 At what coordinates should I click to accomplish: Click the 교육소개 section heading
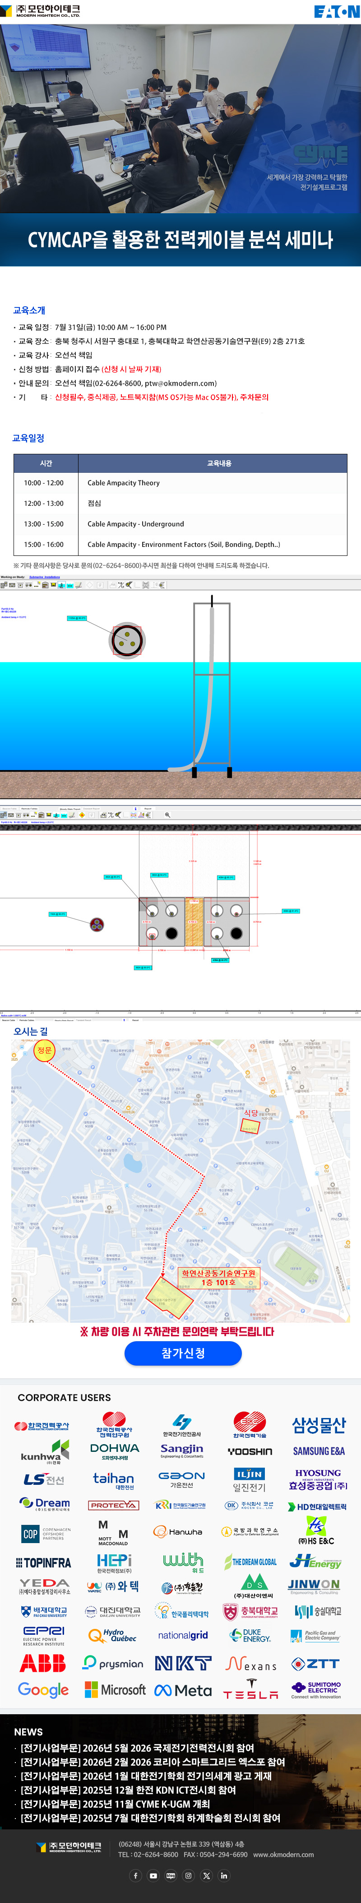(29, 310)
